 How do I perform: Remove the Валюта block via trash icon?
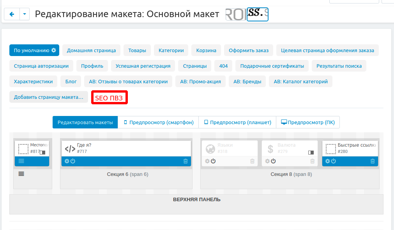point(312,161)
